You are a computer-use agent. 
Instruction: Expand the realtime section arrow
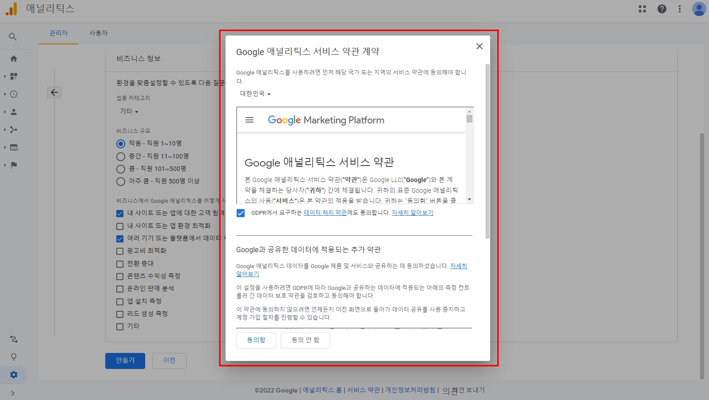pos(5,94)
